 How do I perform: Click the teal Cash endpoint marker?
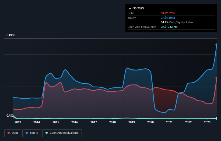pos(216,118)
